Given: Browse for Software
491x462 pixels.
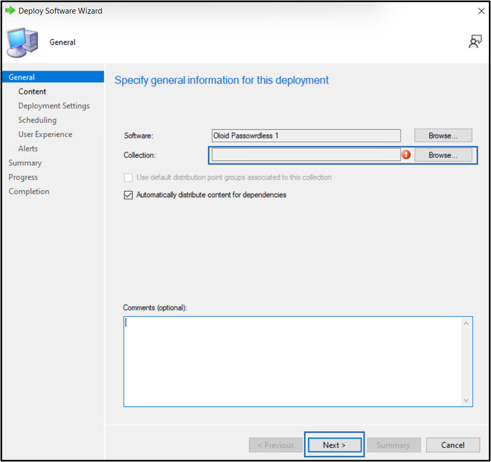Looking at the screenshot, I should tap(443, 136).
